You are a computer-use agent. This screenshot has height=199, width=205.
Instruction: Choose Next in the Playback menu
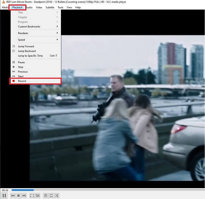pos(36,76)
